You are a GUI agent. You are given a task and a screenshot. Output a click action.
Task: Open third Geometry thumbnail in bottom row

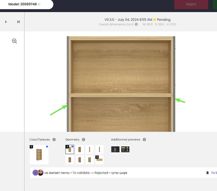[89, 160]
